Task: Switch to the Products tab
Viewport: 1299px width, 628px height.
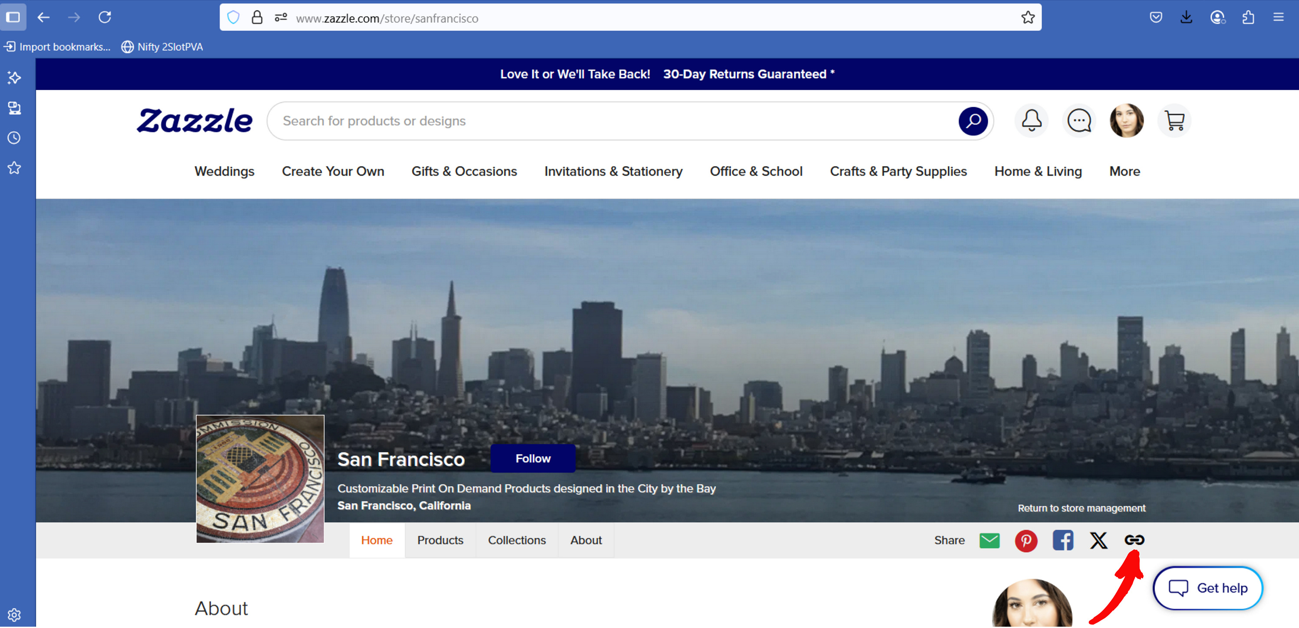Action: click(440, 540)
